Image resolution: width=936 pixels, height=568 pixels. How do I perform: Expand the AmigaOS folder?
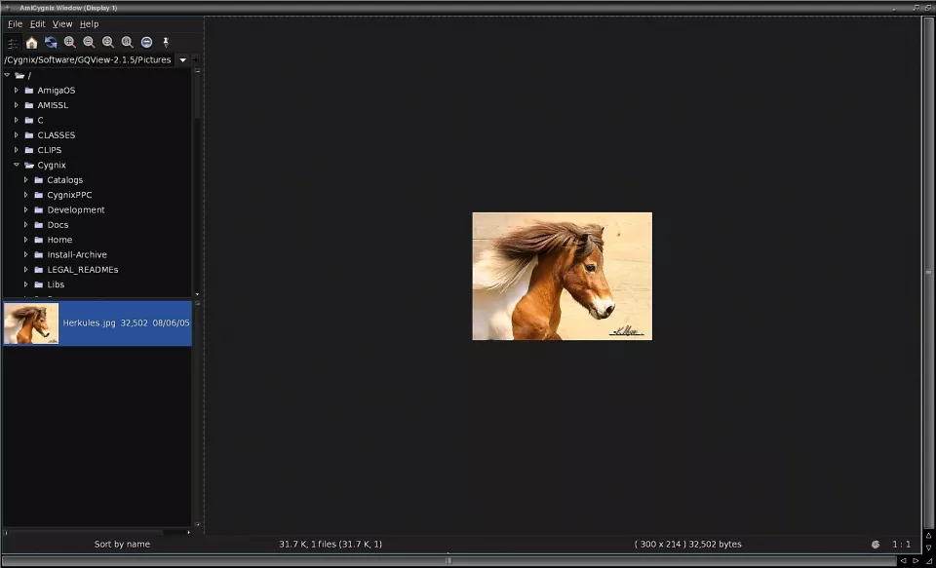(17, 91)
